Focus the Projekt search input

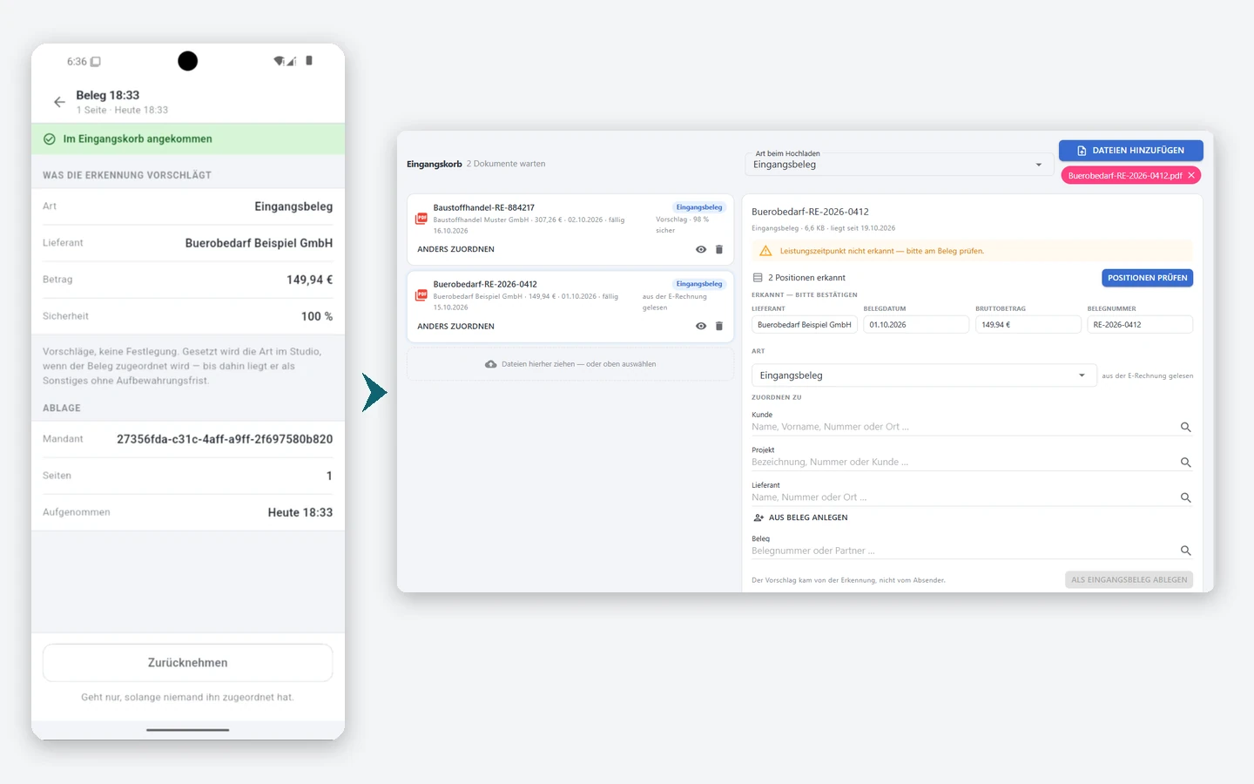pos(962,463)
